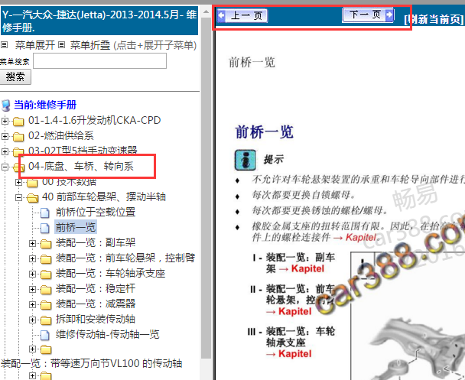This screenshot has width=465, height=380.
Task: Click open folder icon of 40 前部车轮悬架
Action: [x=33, y=198]
